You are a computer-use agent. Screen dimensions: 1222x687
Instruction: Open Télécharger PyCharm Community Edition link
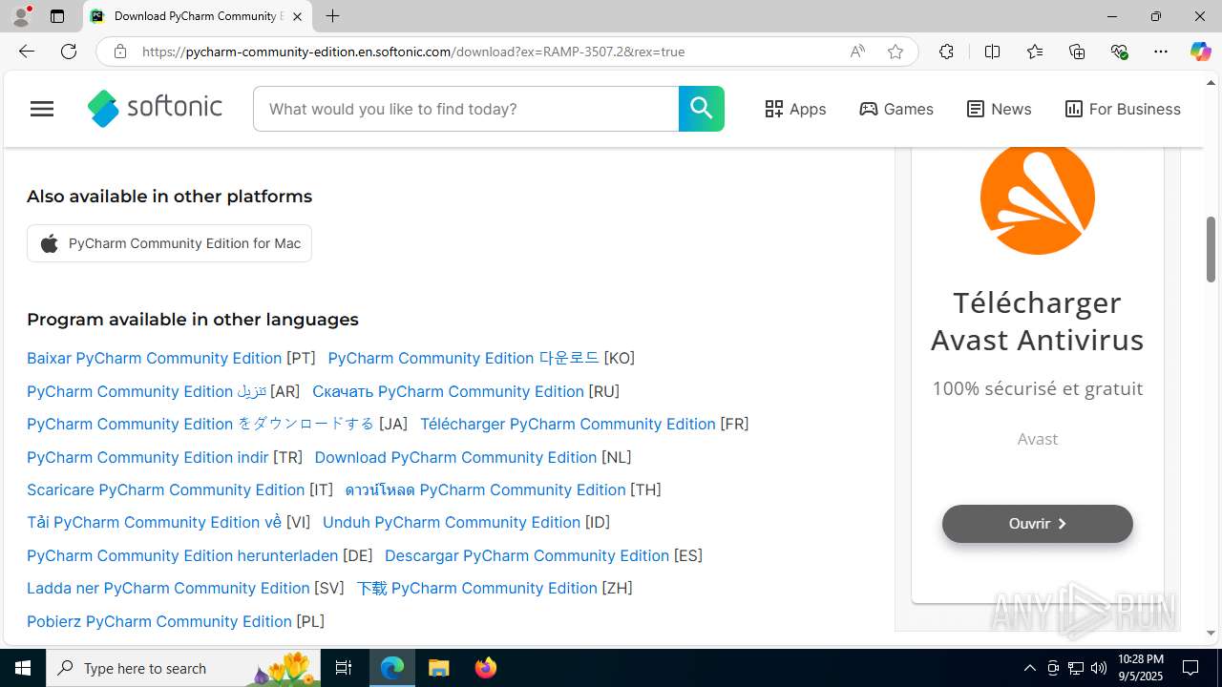[x=568, y=424]
